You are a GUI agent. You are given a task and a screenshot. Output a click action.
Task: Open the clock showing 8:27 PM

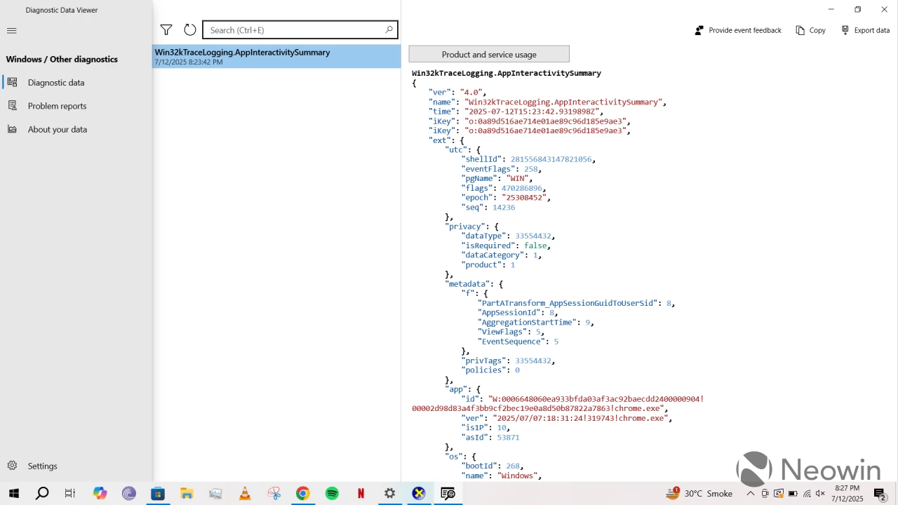tap(847, 493)
